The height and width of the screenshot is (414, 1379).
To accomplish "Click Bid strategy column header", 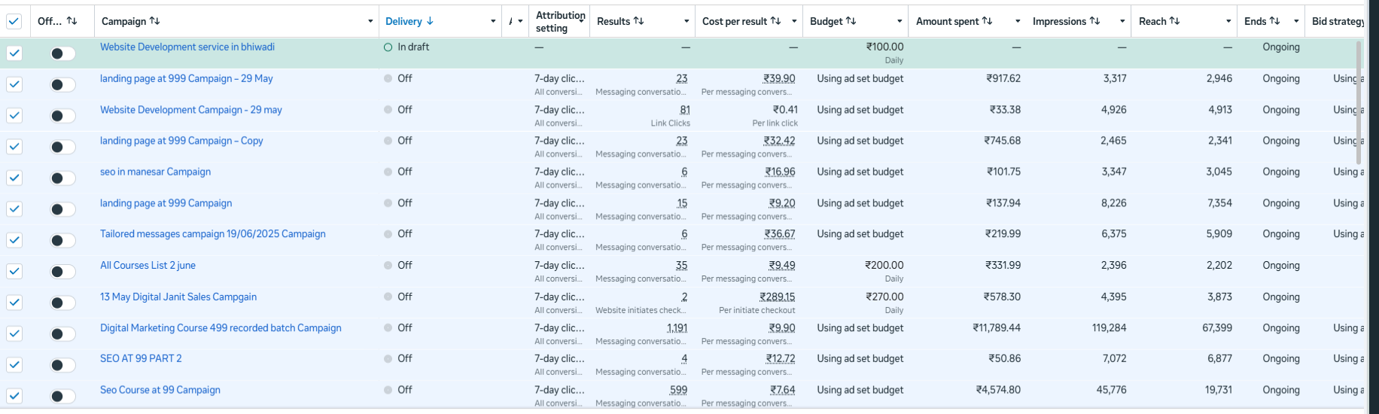I will (x=1338, y=21).
